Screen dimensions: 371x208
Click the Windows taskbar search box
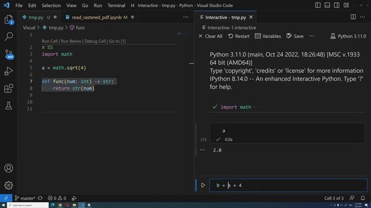coord(28,205)
